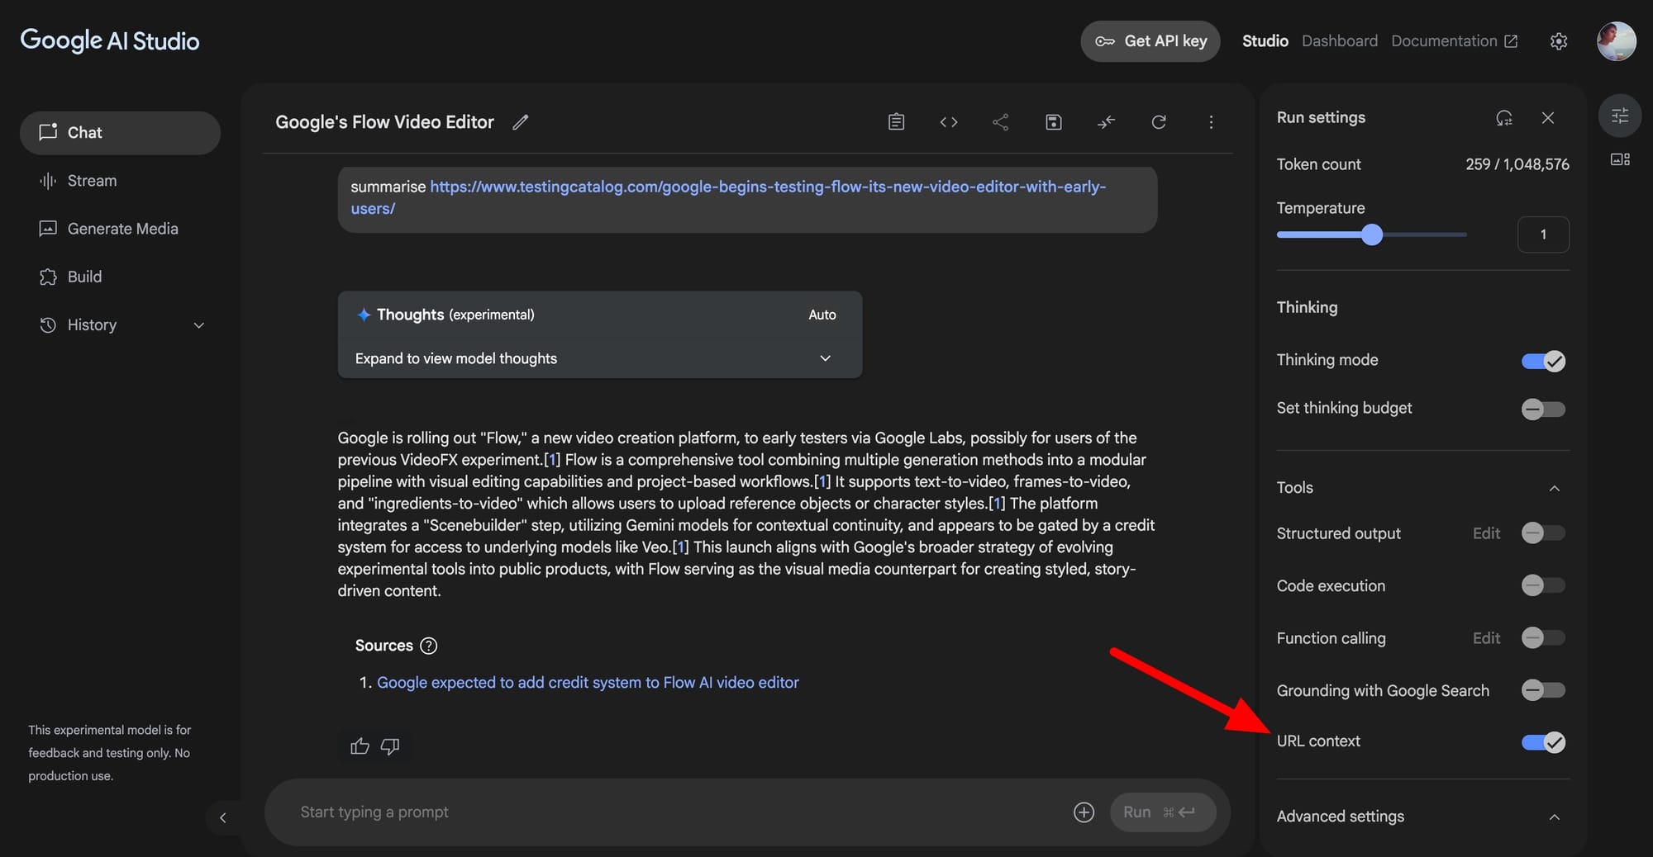1653x857 pixels.
Task: Click the Thoughts (experimental) header
Action: (599, 315)
